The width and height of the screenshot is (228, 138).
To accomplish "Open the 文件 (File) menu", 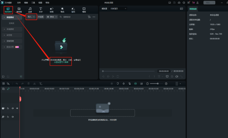I will (x=19, y=2).
